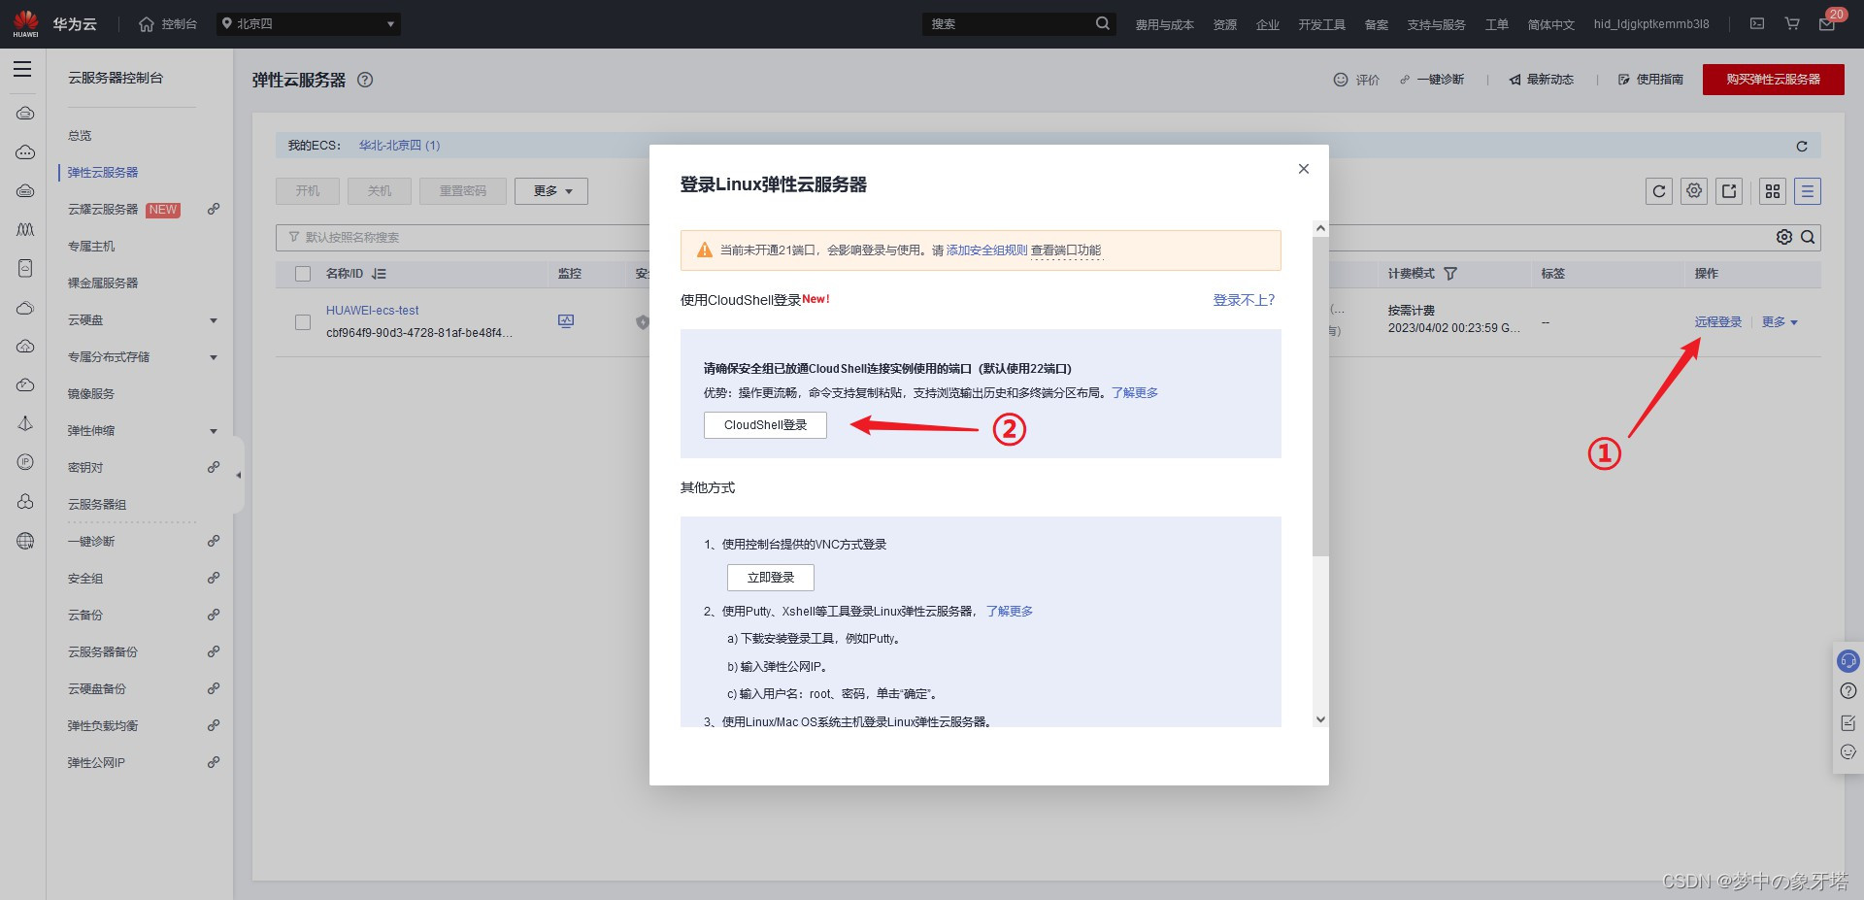Click the Huawei Cloud logo

[x=26, y=23]
